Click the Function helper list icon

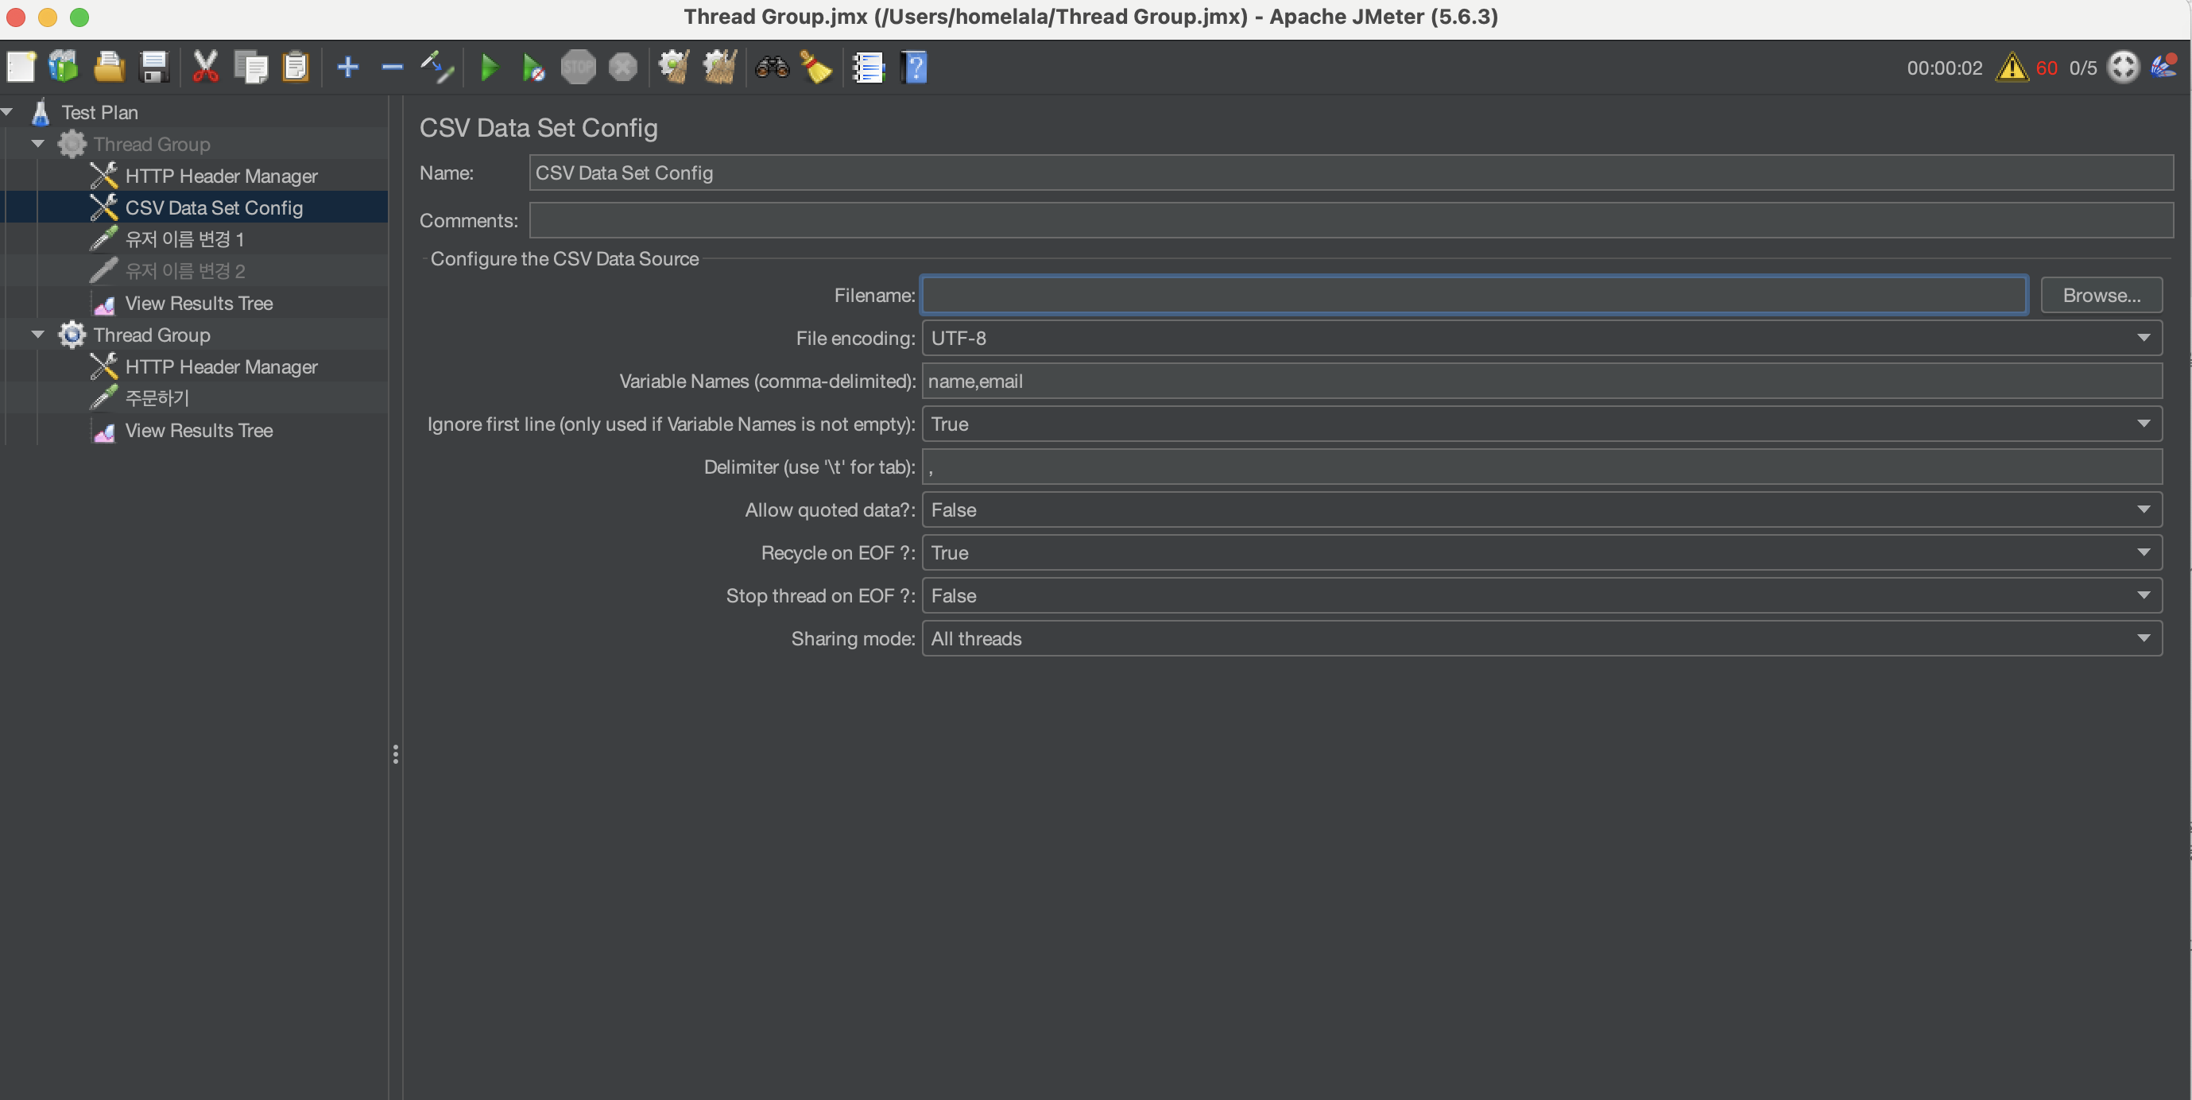click(x=869, y=68)
